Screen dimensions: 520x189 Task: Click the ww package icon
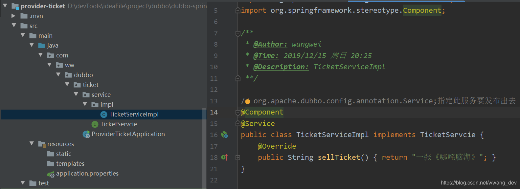(59, 65)
